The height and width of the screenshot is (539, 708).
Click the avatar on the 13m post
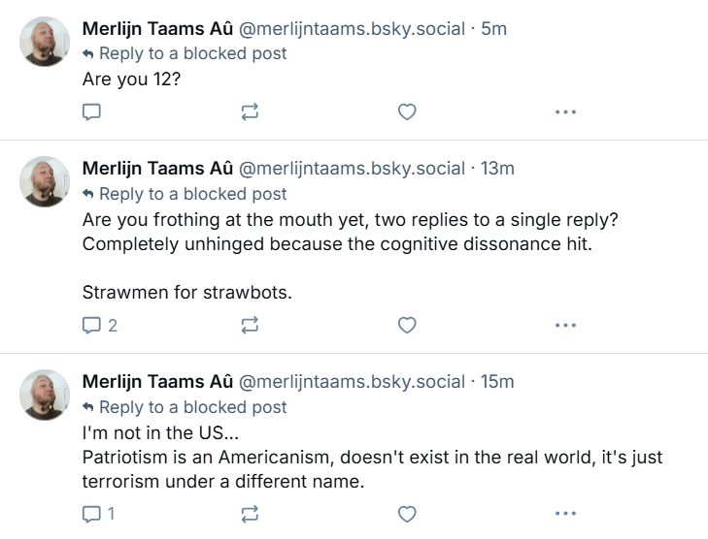tap(45, 181)
